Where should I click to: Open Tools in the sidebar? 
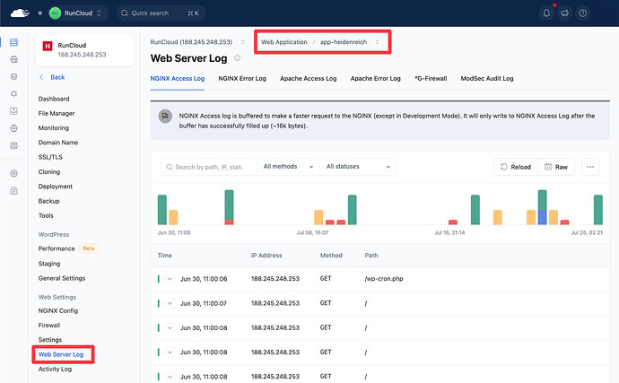click(x=46, y=215)
